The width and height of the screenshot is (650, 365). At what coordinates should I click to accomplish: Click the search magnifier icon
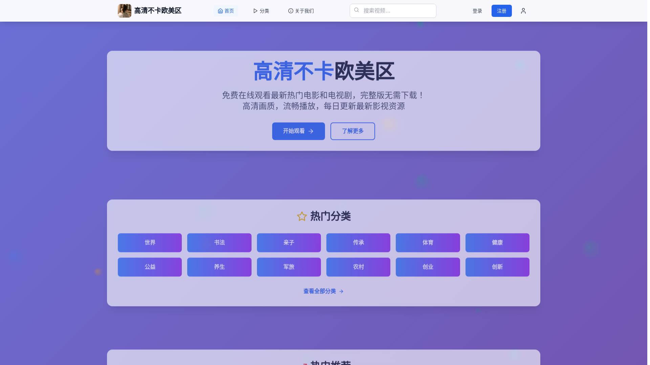click(x=356, y=10)
